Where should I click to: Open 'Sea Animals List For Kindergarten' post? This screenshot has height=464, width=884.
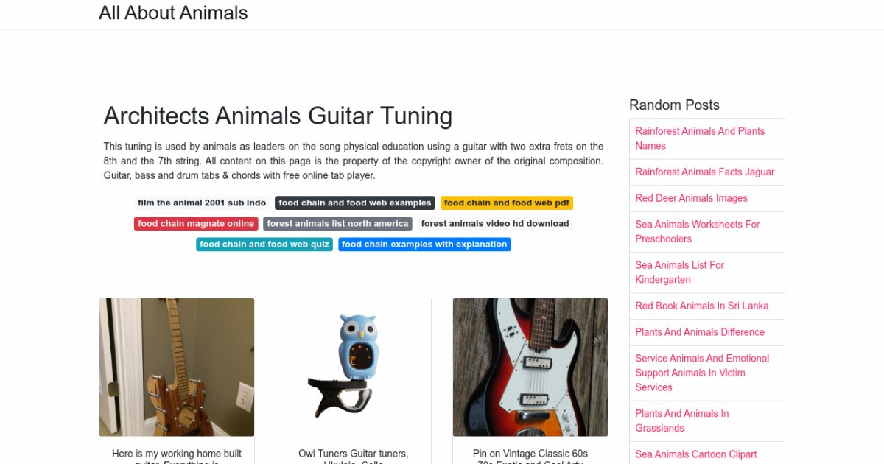point(679,272)
